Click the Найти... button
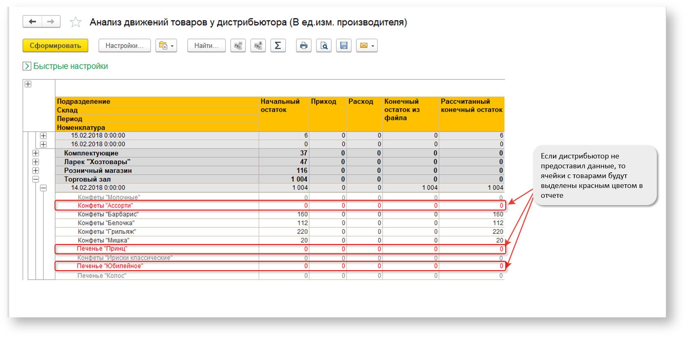Image resolution: width=686 pixels, height=337 pixels. [x=206, y=45]
